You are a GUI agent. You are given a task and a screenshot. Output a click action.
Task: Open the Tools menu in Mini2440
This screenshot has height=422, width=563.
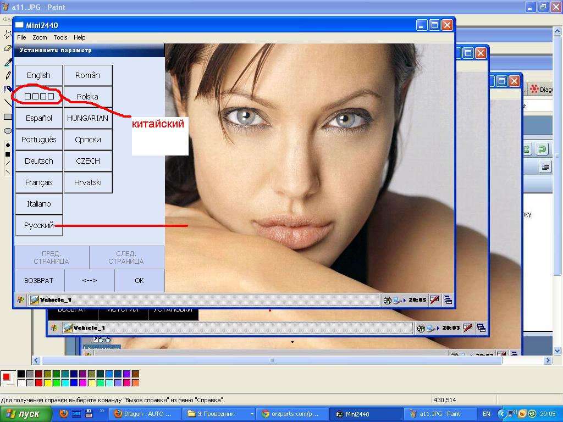(60, 37)
